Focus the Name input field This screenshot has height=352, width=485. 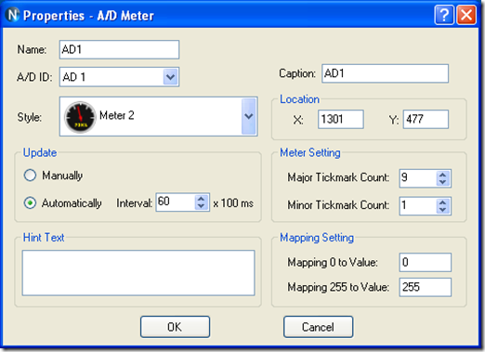coord(119,49)
